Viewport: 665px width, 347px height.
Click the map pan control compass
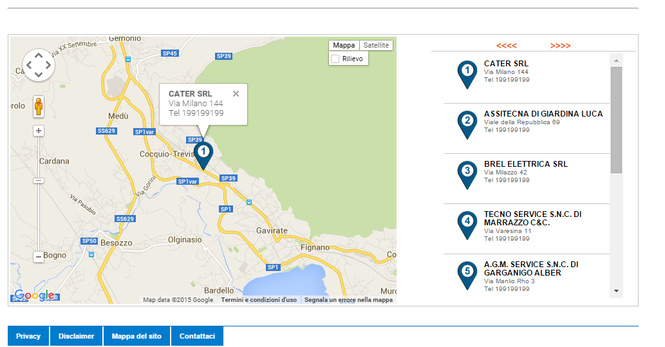tap(39, 64)
